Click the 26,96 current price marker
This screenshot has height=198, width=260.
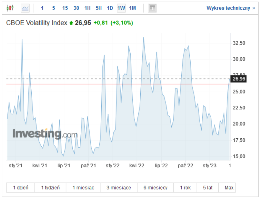pyautogui.click(x=239, y=79)
